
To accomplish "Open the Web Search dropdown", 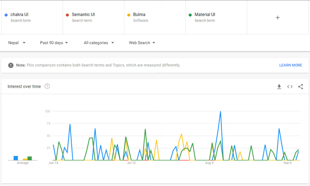I will tap(142, 43).
